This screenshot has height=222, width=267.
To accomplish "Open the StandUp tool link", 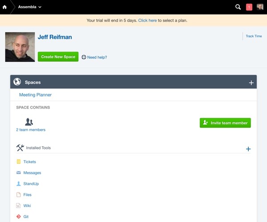I will tap(31, 184).
